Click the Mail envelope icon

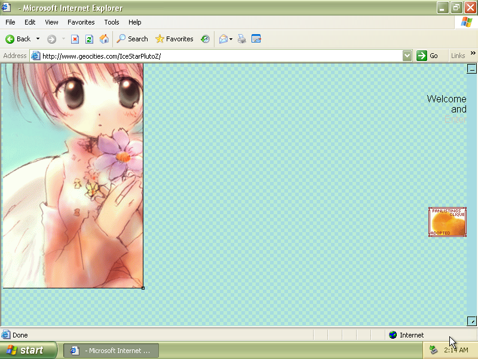(223, 39)
